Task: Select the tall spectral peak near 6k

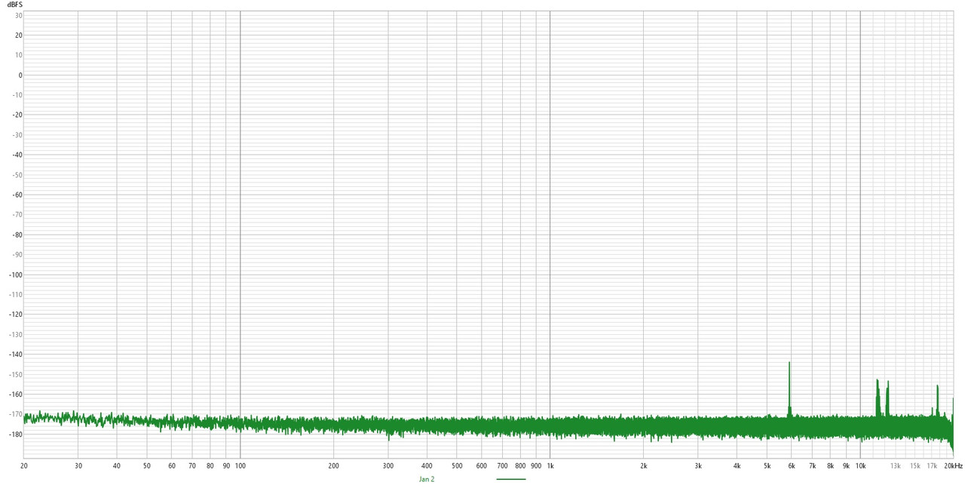Action: [x=789, y=388]
